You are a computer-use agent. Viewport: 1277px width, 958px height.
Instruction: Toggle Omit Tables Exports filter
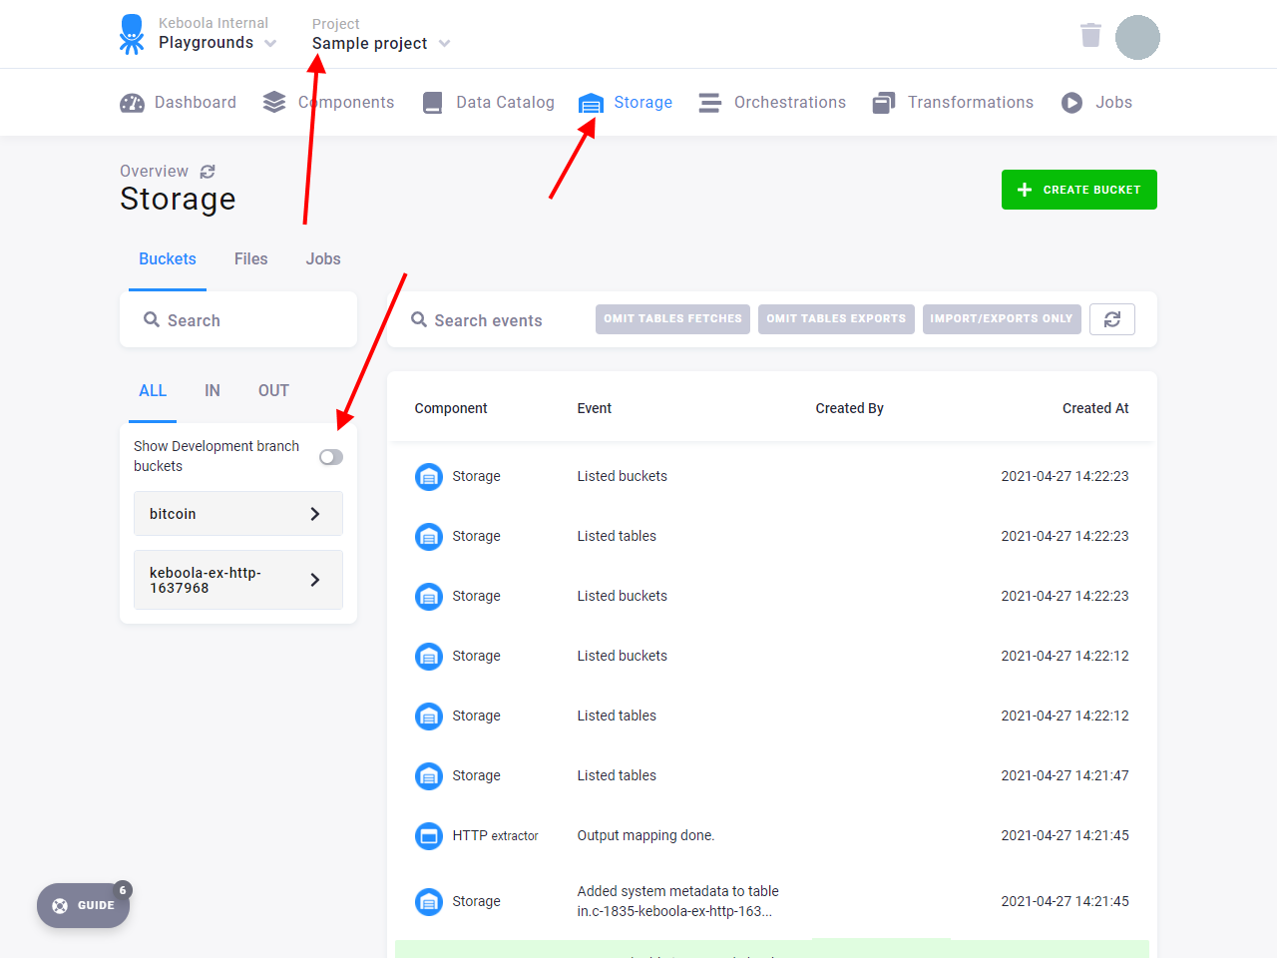click(836, 319)
